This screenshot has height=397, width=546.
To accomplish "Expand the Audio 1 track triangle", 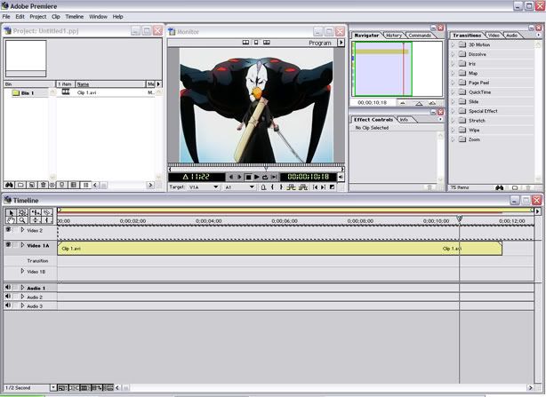I will click(22, 288).
